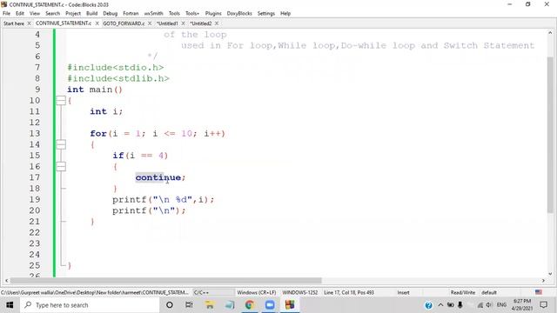The image size is (557, 313).
Task: Open the File menu
Action: tap(6, 13)
